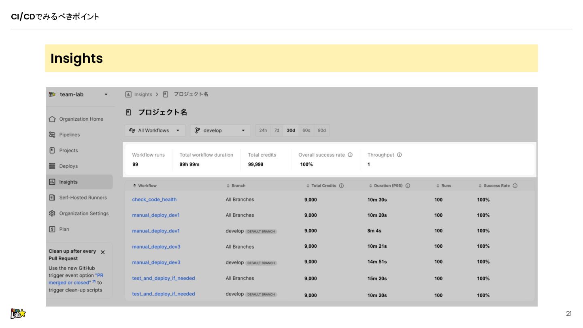Screen dimensions: 583x328
Task: Show Duration (P95) column info icon
Action: pyautogui.click(x=408, y=186)
